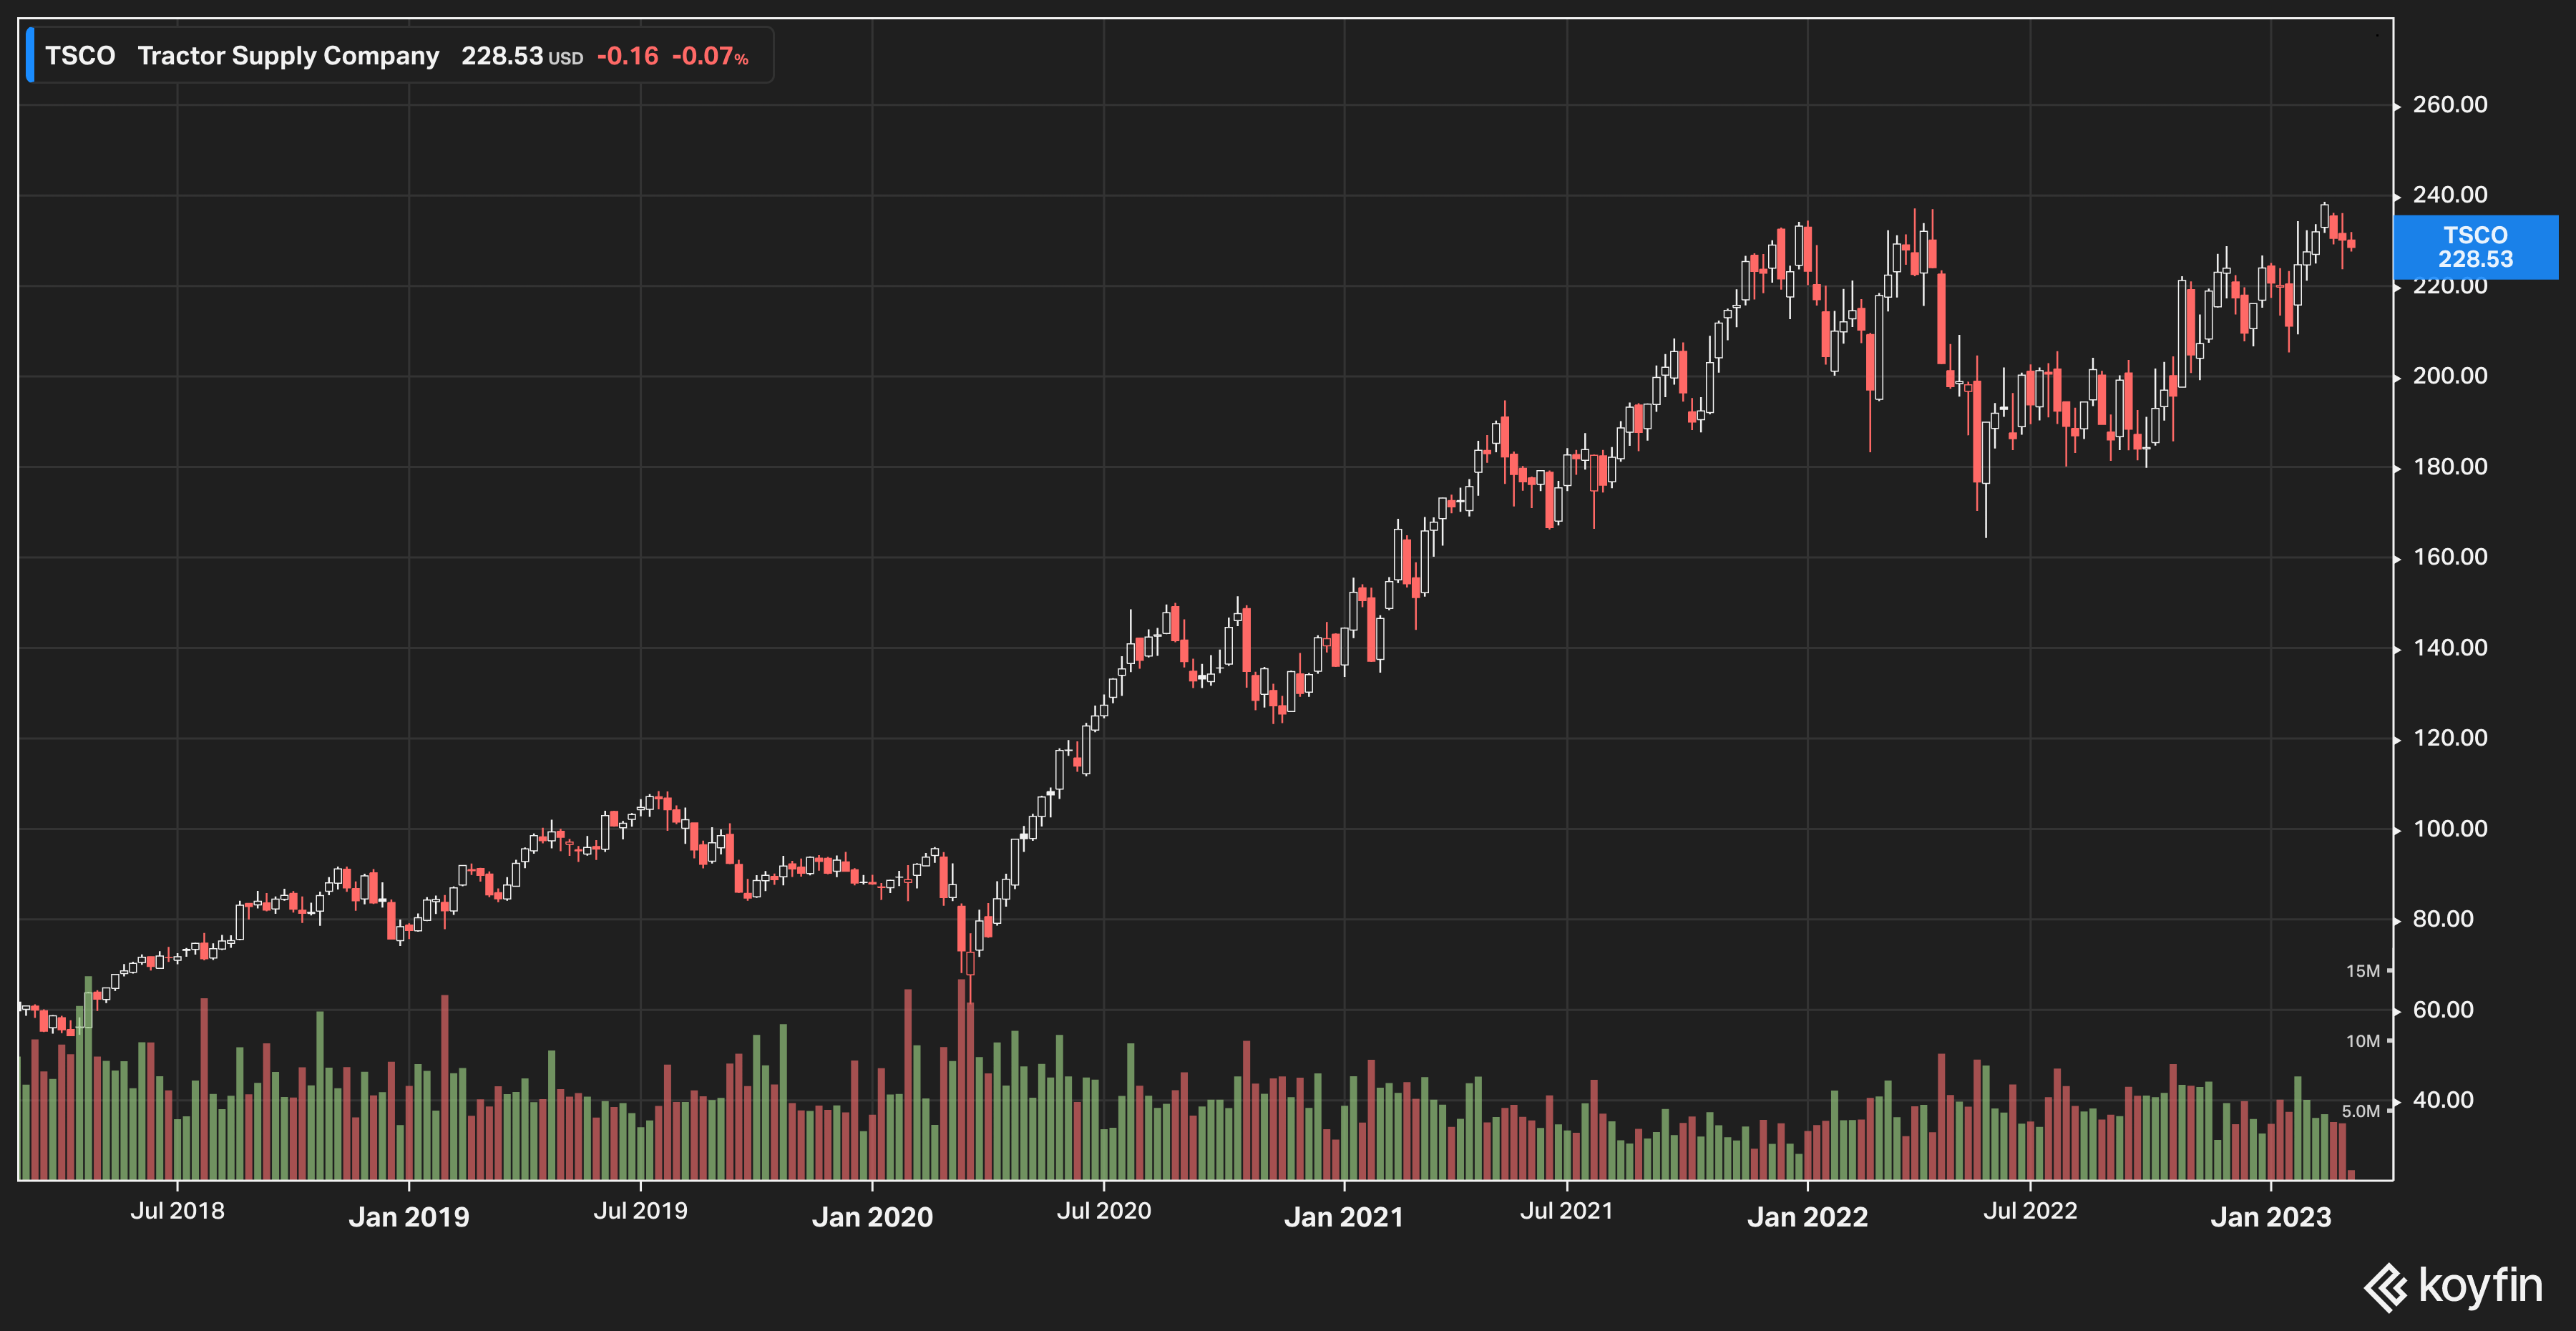Click the 200.00 price axis label
This screenshot has width=2576, height=1331.
[2450, 376]
